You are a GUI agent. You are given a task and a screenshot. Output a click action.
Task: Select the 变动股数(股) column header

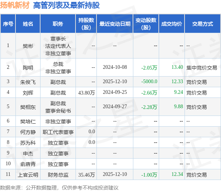(146, 24)
